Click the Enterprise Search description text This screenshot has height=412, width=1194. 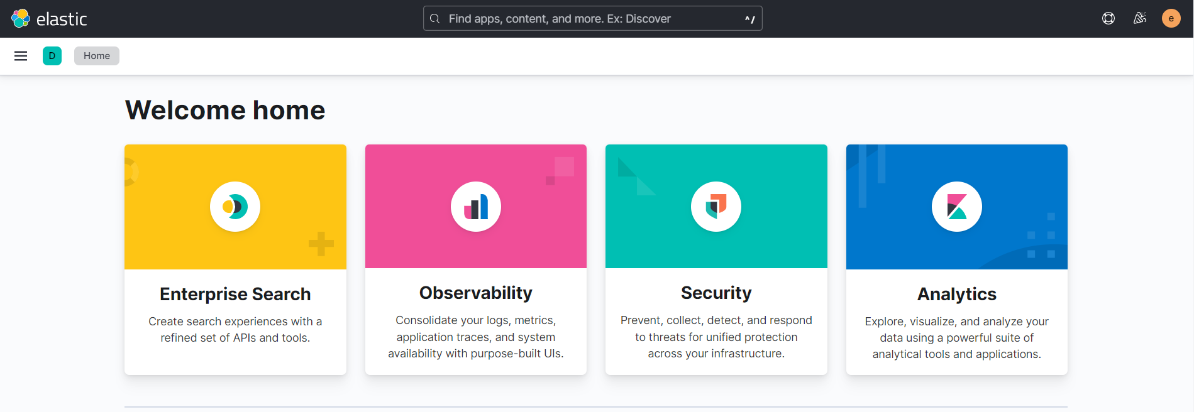point(235,330)
